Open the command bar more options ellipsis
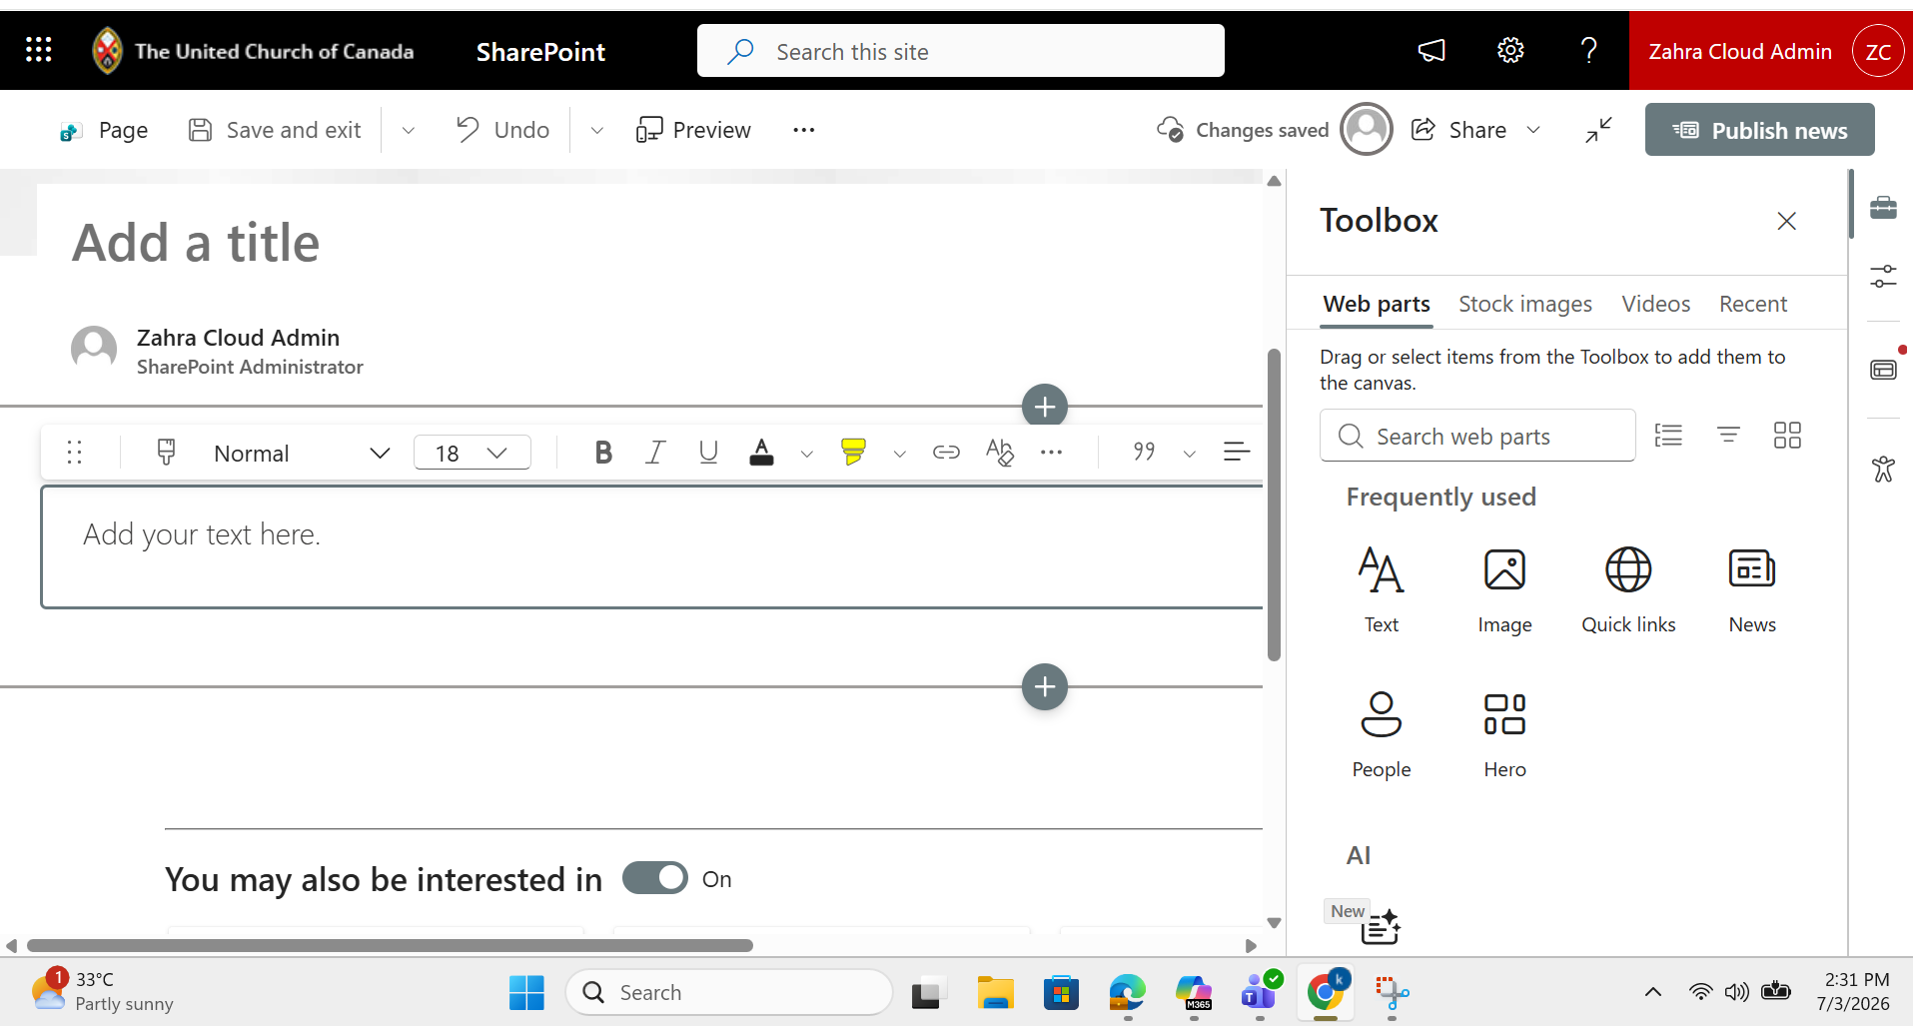This screenshot has height=1026, width=1913. tap(803, 130)
